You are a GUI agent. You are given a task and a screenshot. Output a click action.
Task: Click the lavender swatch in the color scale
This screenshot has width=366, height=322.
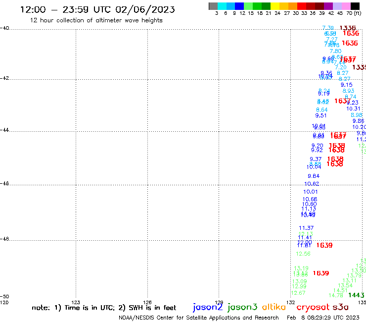click(x=337, y=6)
